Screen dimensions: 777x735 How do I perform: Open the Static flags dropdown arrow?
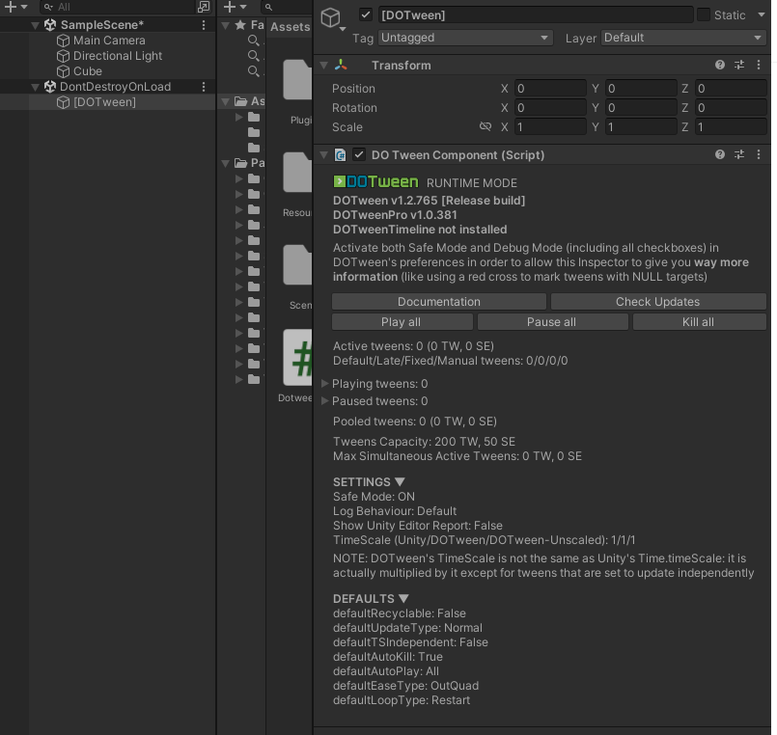point(762,14)
